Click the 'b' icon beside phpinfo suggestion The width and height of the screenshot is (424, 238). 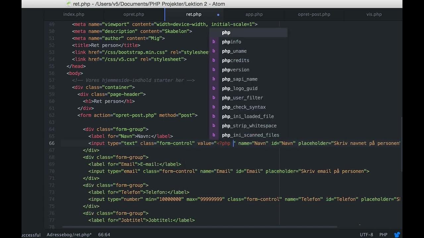[214, 42]
